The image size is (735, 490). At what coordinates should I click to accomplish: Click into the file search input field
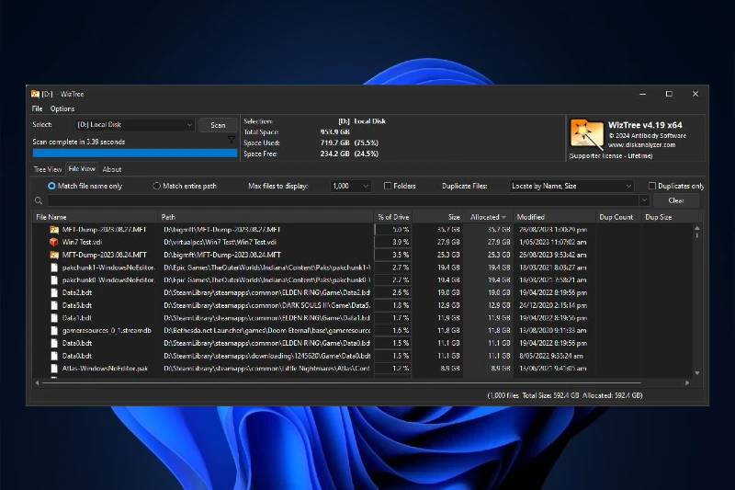(x=343, y=200)
